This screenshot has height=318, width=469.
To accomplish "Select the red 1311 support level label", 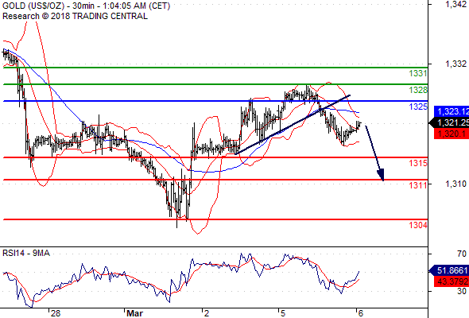I will click(418, 185).
